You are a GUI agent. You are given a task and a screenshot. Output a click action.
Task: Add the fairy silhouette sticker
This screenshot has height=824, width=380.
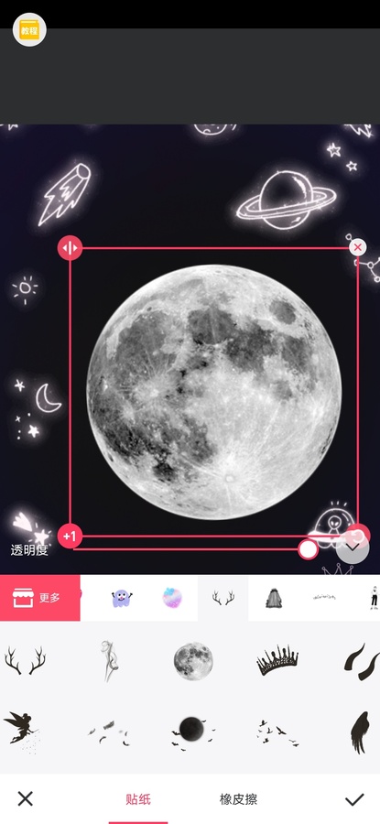[x=22, y=732]
